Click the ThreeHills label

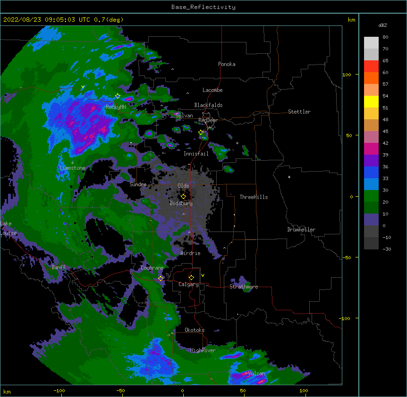pyautogui.click(x=254, y=197)
